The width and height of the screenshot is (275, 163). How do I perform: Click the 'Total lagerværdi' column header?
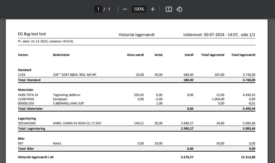tap(243, 55)
